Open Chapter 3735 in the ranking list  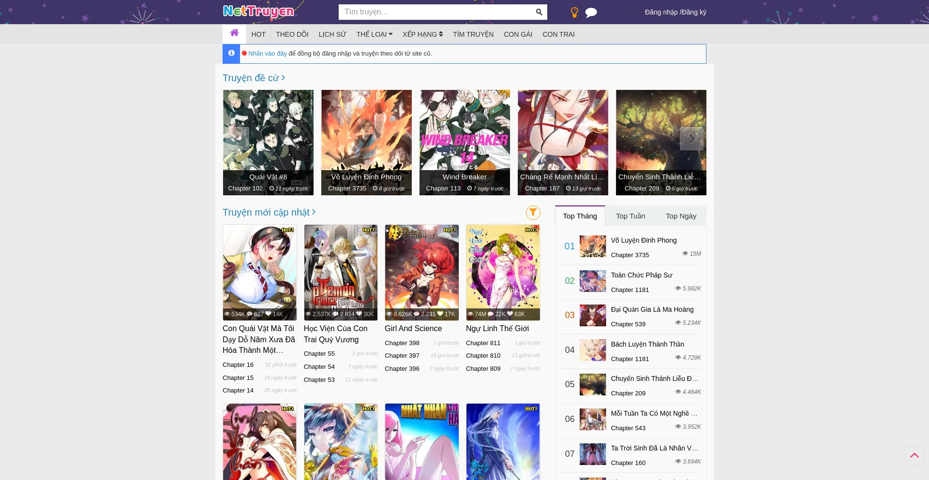click(630, 255)
